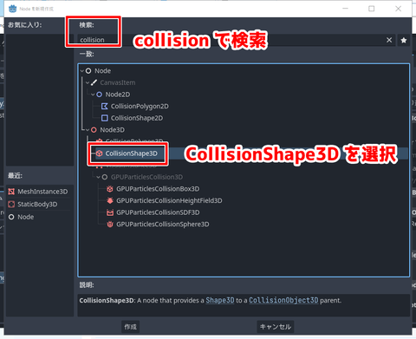Click the GPUParticlesCollisionSDF3D icon
Viewport: 416px width, 339px height.
tap(110, 212)
